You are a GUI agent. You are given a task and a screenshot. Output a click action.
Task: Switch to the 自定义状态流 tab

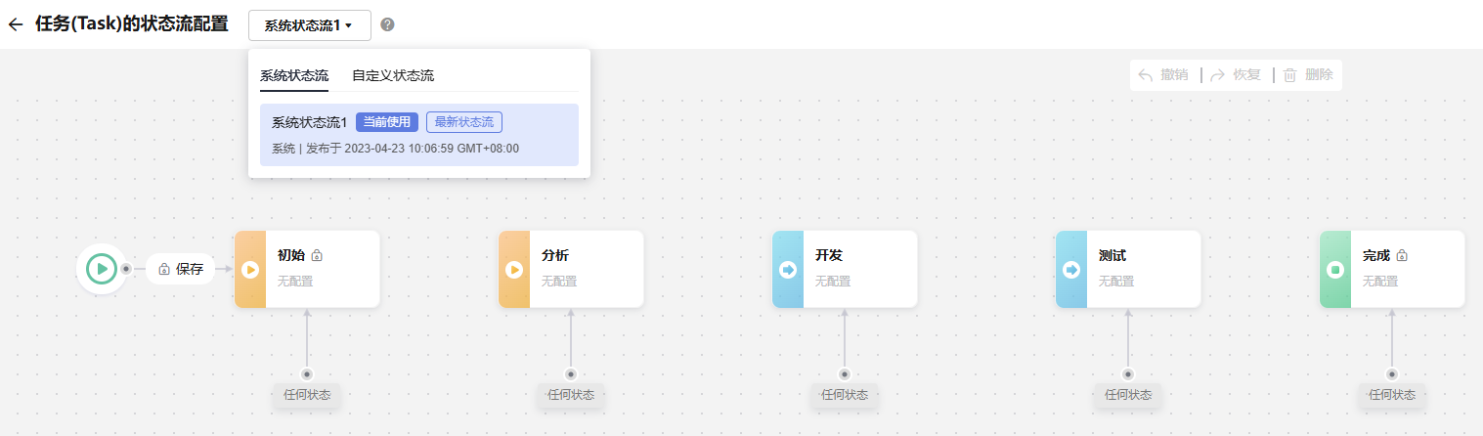pos(393,75)
